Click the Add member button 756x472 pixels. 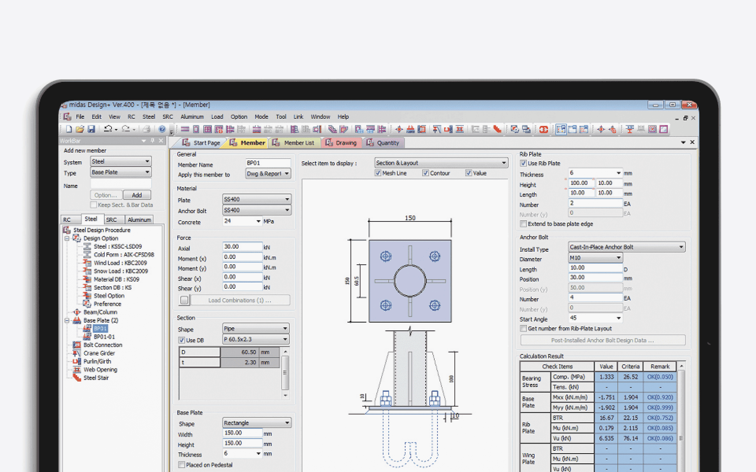[x=137, y=195]
